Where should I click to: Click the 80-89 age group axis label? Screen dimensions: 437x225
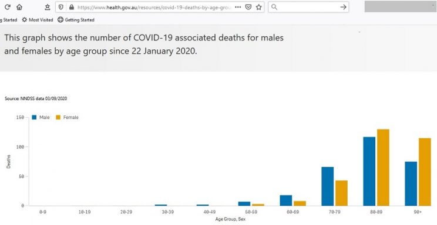[x=376, y=212]
